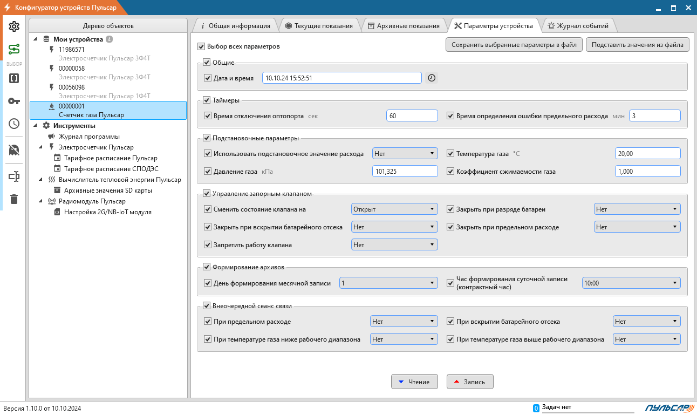Screen dimensions: 697x415
Task: Select Электросчетчик Пульсар 1Ф4Т device 00056098
Action: (108, 92)
